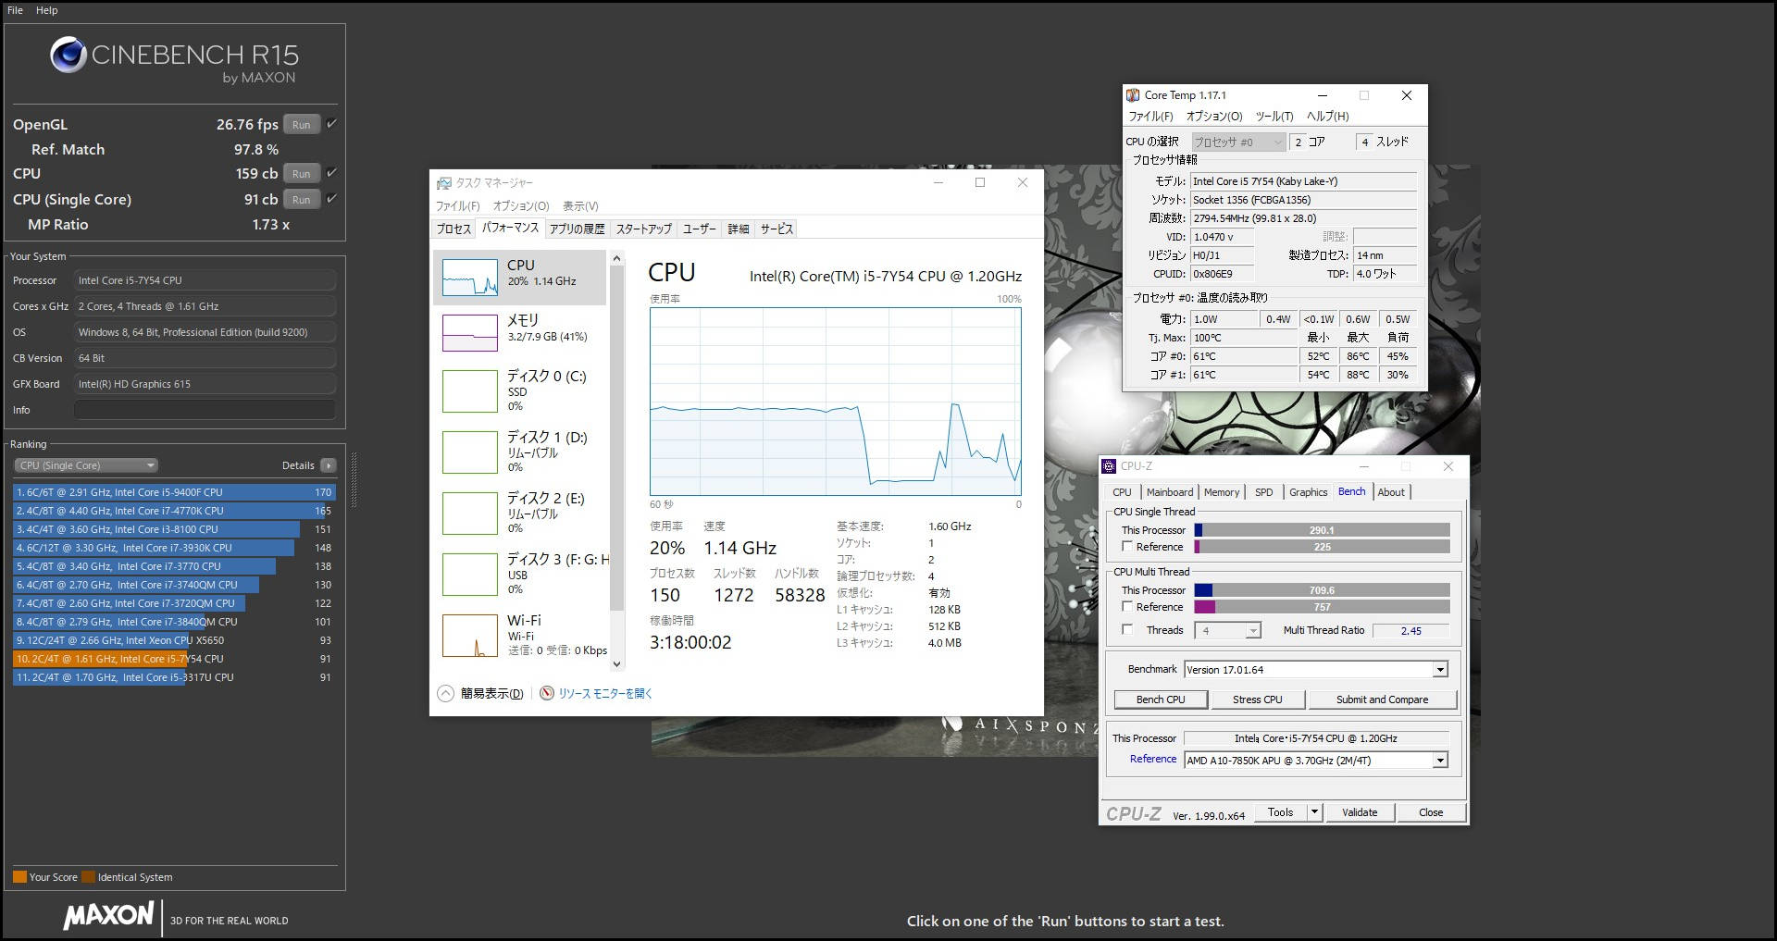Select ディスク 3 USB item in Task Manager

coord(520,575)
